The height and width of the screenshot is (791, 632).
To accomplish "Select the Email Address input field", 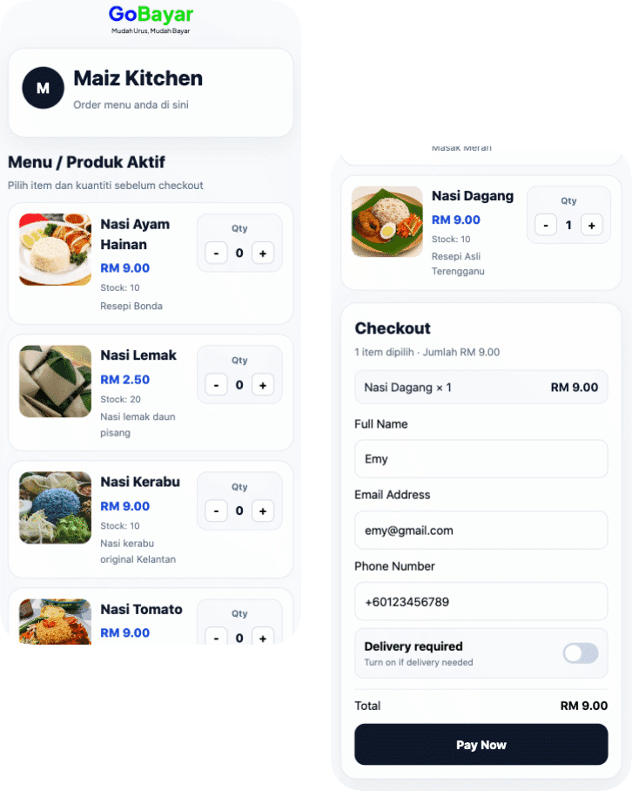I will (481, 531).
